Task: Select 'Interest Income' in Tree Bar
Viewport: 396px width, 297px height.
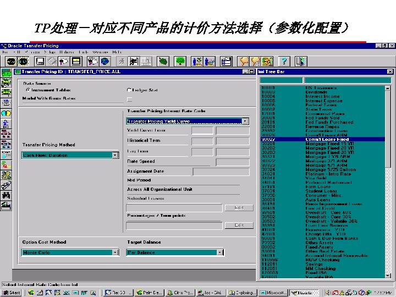Action: pos(322,96)
